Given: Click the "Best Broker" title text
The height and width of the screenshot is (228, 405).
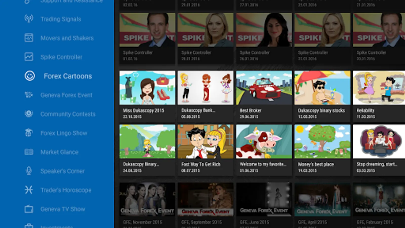Looking at the screenshot, I should 251,110.
